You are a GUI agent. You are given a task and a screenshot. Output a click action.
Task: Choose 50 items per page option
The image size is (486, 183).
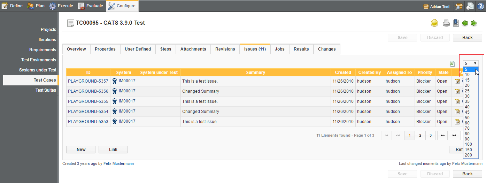coord(467,117)
